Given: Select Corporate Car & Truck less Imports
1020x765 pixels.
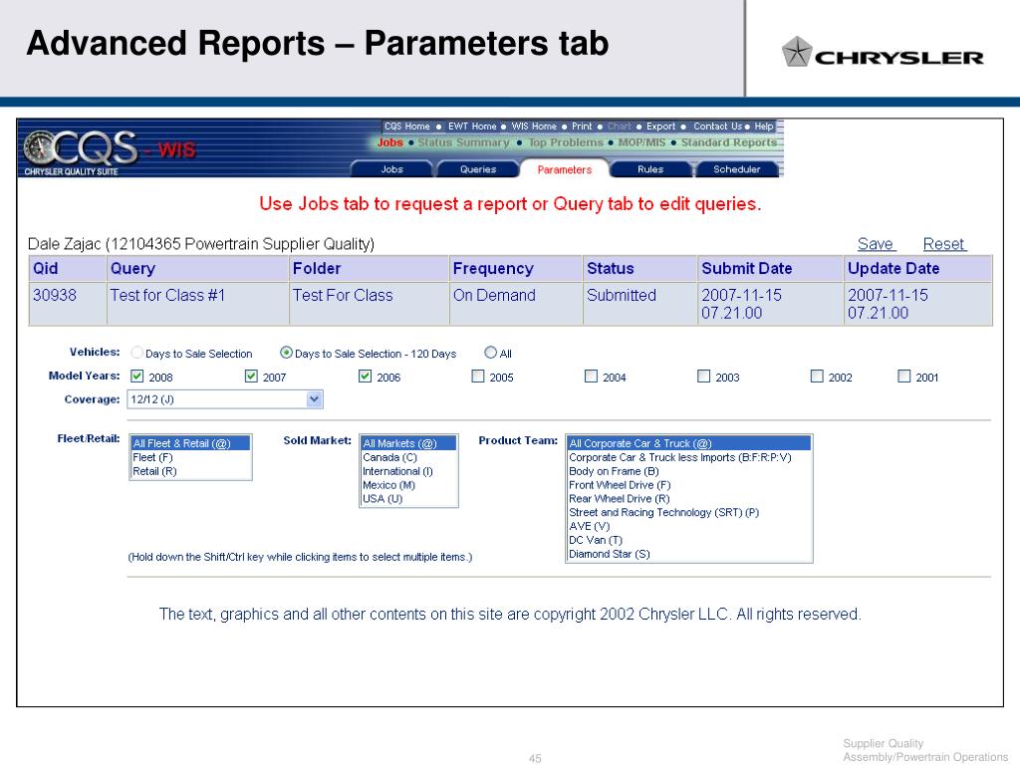Looking at the screenshot, I should (689, 457).
